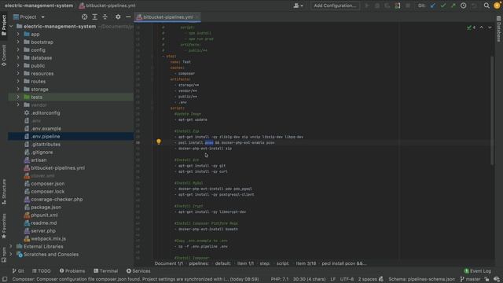
Task: Open the Services tool window tab
Action: pyautogui.click(x=138, y=270)
